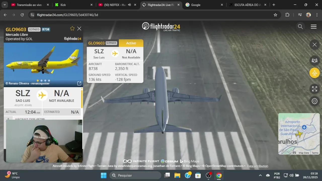The image size is (322, 181).
Task: Open Chrome extensions puzzle icon
Action: [287, 15]
